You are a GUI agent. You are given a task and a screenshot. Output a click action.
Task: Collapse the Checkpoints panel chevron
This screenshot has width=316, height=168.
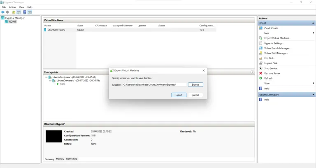coord(252,72)
